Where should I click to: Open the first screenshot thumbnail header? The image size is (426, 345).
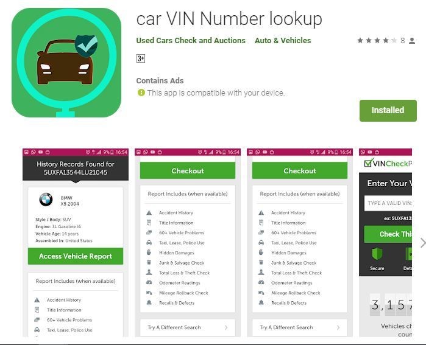76,168
